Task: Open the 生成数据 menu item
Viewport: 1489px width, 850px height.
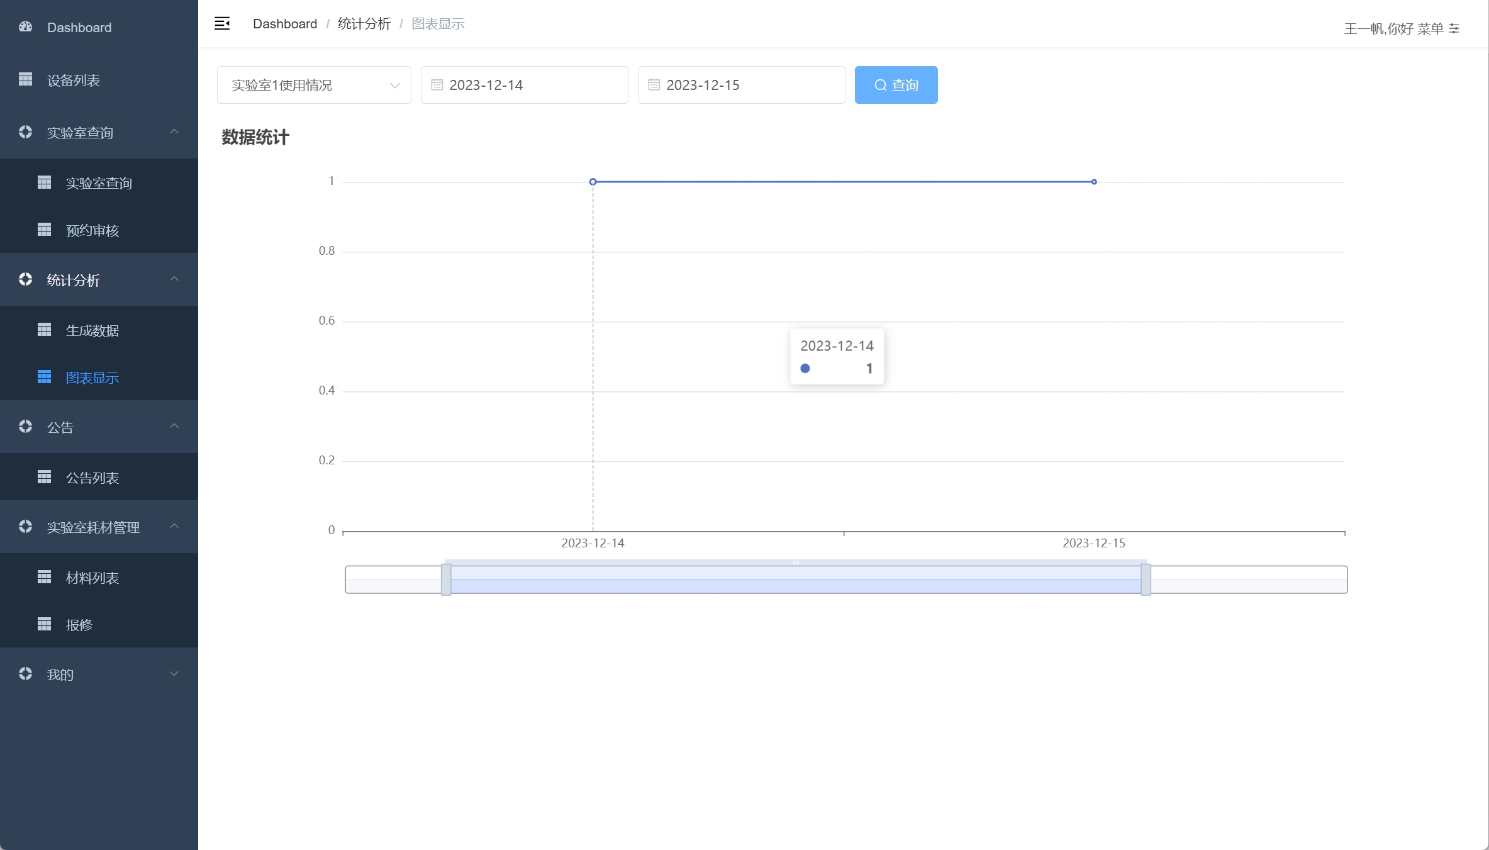Action: point(92,330)
